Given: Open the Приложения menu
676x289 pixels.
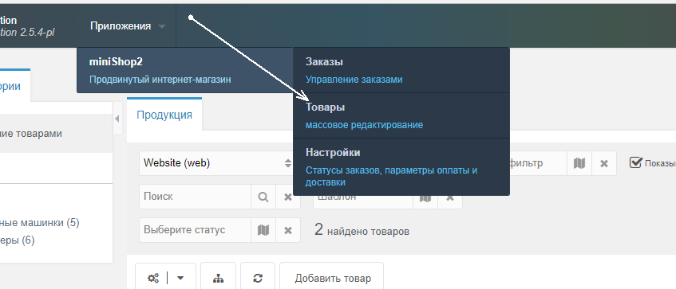Looking at the screenshot, I should [127, 26].
